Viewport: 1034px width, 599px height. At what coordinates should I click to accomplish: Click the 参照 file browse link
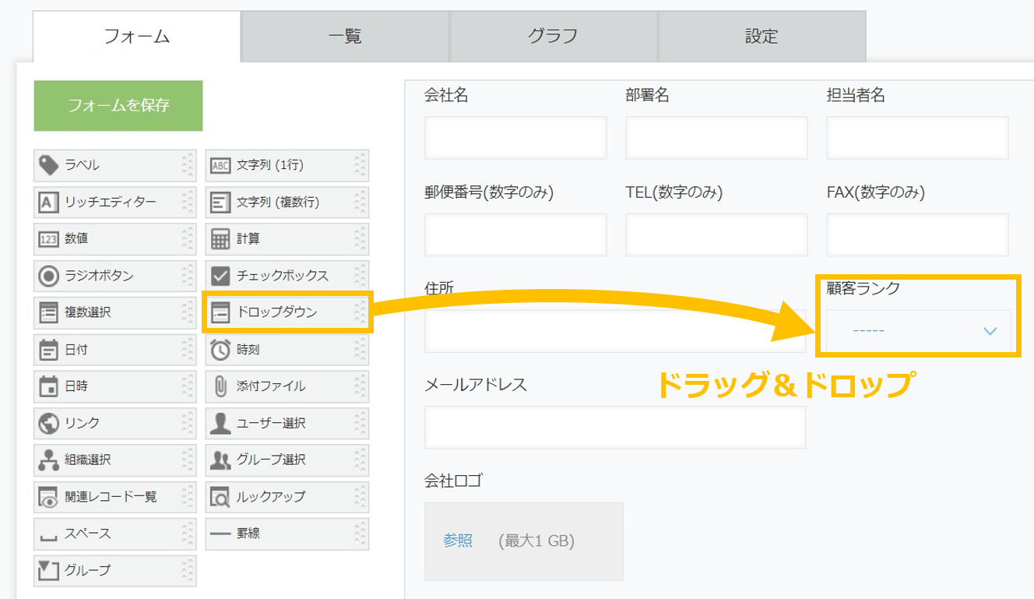coord(458,541)
